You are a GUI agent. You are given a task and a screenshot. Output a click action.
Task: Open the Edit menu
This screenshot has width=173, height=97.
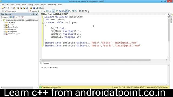[x=7, y=5]
